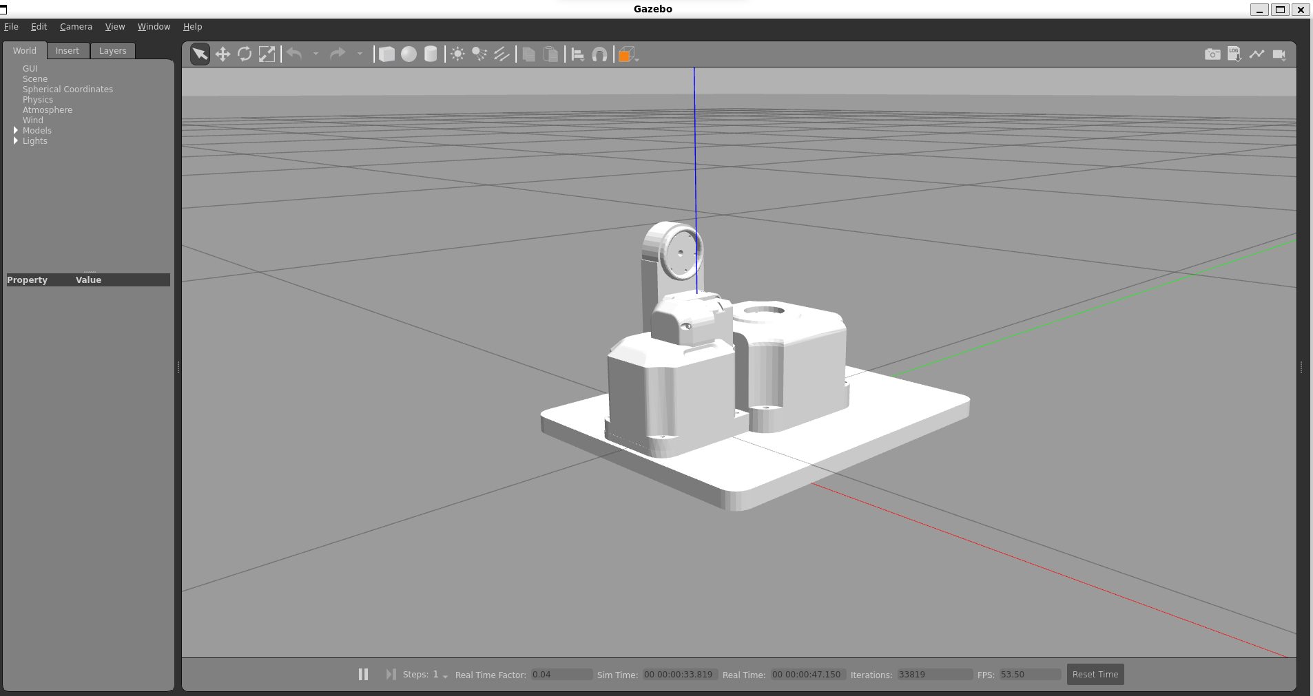The height and width of the screenshot is (696, 1313).
Task: Click the paste icon in toolbar
Action: [x=551, y=54]
